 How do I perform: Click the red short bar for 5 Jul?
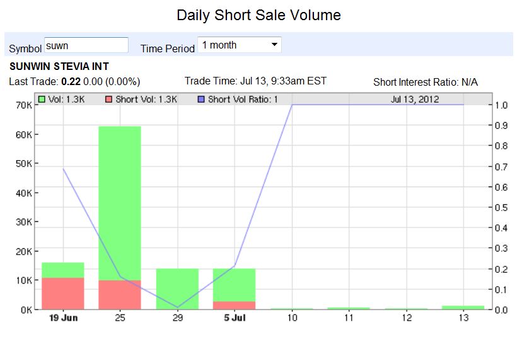[x=235, y=306]
